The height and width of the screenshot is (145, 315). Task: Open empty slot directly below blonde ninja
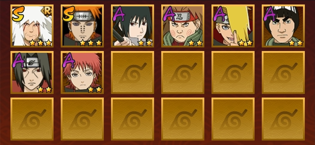pyautogui.click(x=233, y=72)
